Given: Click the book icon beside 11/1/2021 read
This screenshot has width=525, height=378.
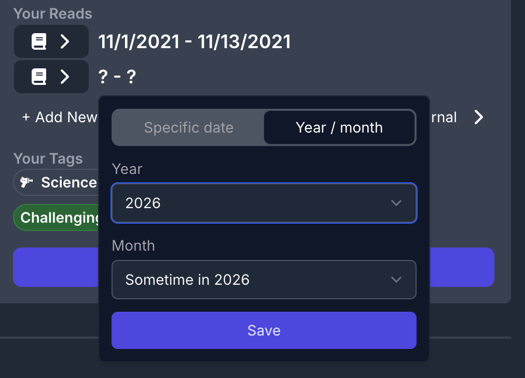Looking at the screenshot, I should click(x=39, y=42).
